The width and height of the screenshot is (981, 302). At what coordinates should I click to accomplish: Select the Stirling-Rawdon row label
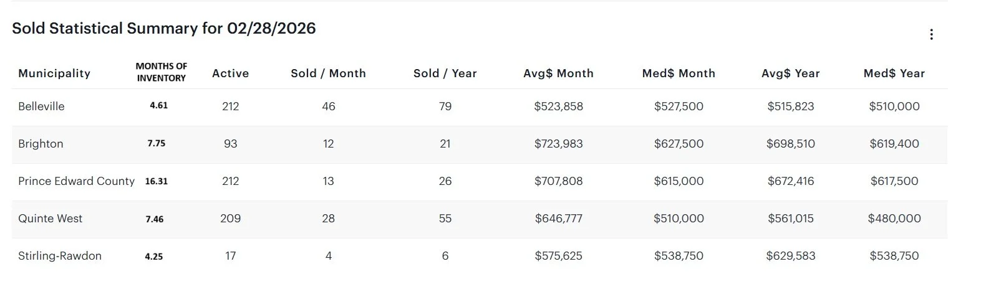[x=60, y=256]
